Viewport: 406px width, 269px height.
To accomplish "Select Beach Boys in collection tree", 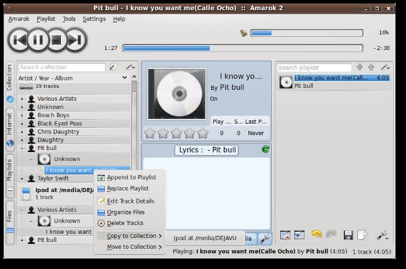I will [x=53, y=115].
